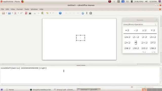Insert the cross multiplication element
The image size is (162, 91).
[153, 37]
